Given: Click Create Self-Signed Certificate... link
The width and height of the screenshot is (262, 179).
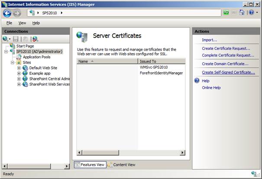Looking at the screenshot, I should [x=228, y=72].
